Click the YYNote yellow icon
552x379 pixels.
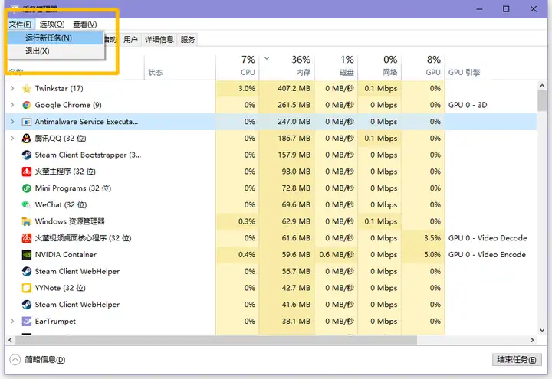click(26, 288)
